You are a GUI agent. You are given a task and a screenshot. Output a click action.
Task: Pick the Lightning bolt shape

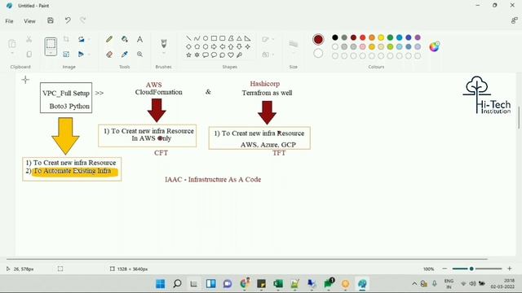click(x=239, y=55)
